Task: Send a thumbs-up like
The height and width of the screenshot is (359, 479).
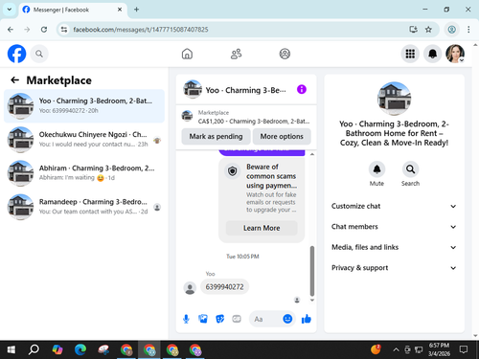Action: click(x=307, y=319)
